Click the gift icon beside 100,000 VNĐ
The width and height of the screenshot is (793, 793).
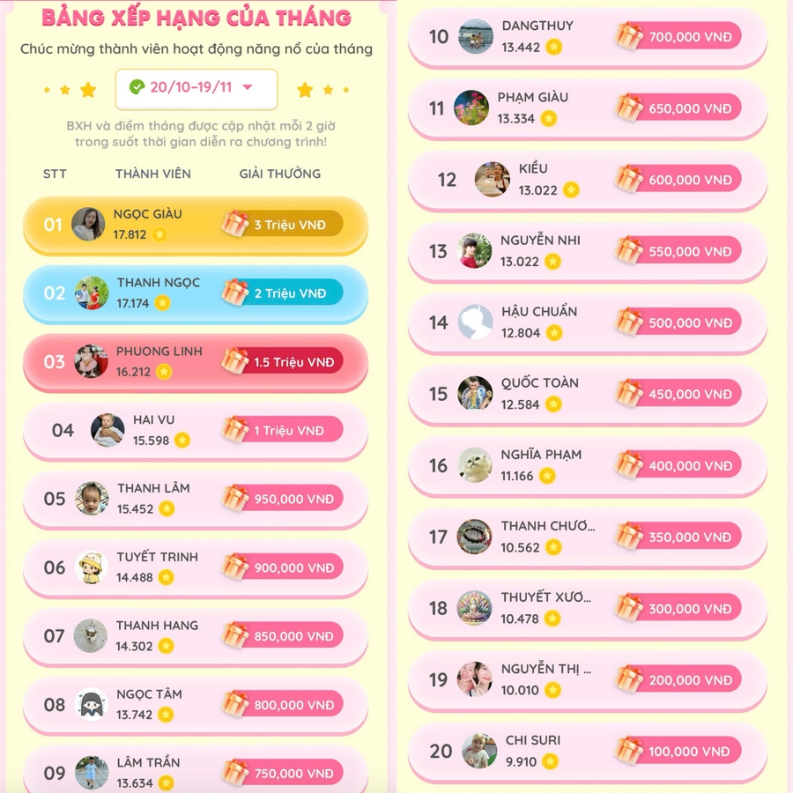[629, 751]
